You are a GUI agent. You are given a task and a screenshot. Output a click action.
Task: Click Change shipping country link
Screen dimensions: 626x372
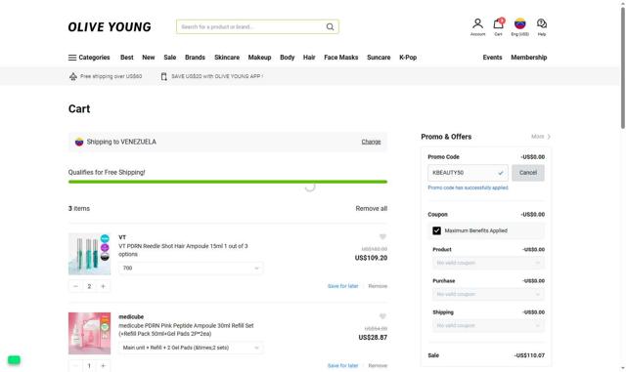pyautogui.click(x=371, y=142)
